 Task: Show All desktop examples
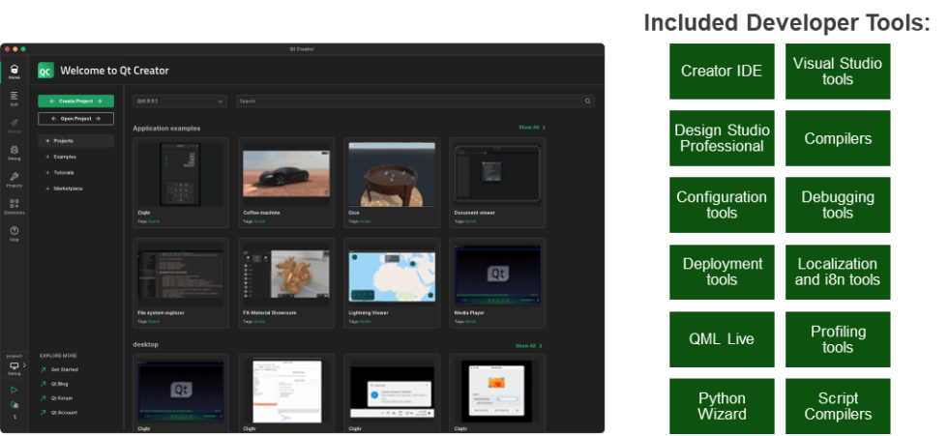[x=528, y=346]
